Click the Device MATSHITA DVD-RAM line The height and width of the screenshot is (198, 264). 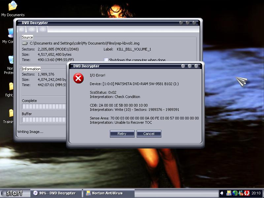pos(134,84)
